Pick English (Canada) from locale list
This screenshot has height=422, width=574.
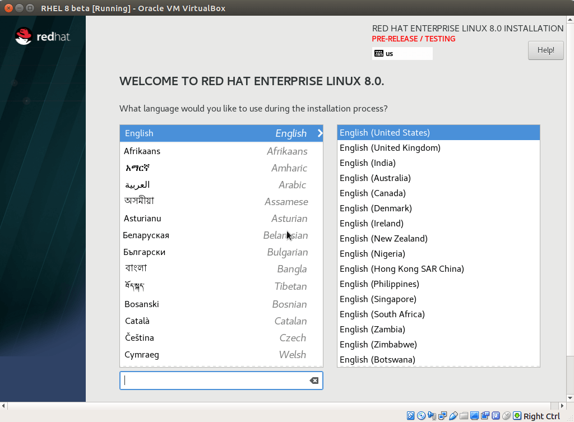[372, 193]
